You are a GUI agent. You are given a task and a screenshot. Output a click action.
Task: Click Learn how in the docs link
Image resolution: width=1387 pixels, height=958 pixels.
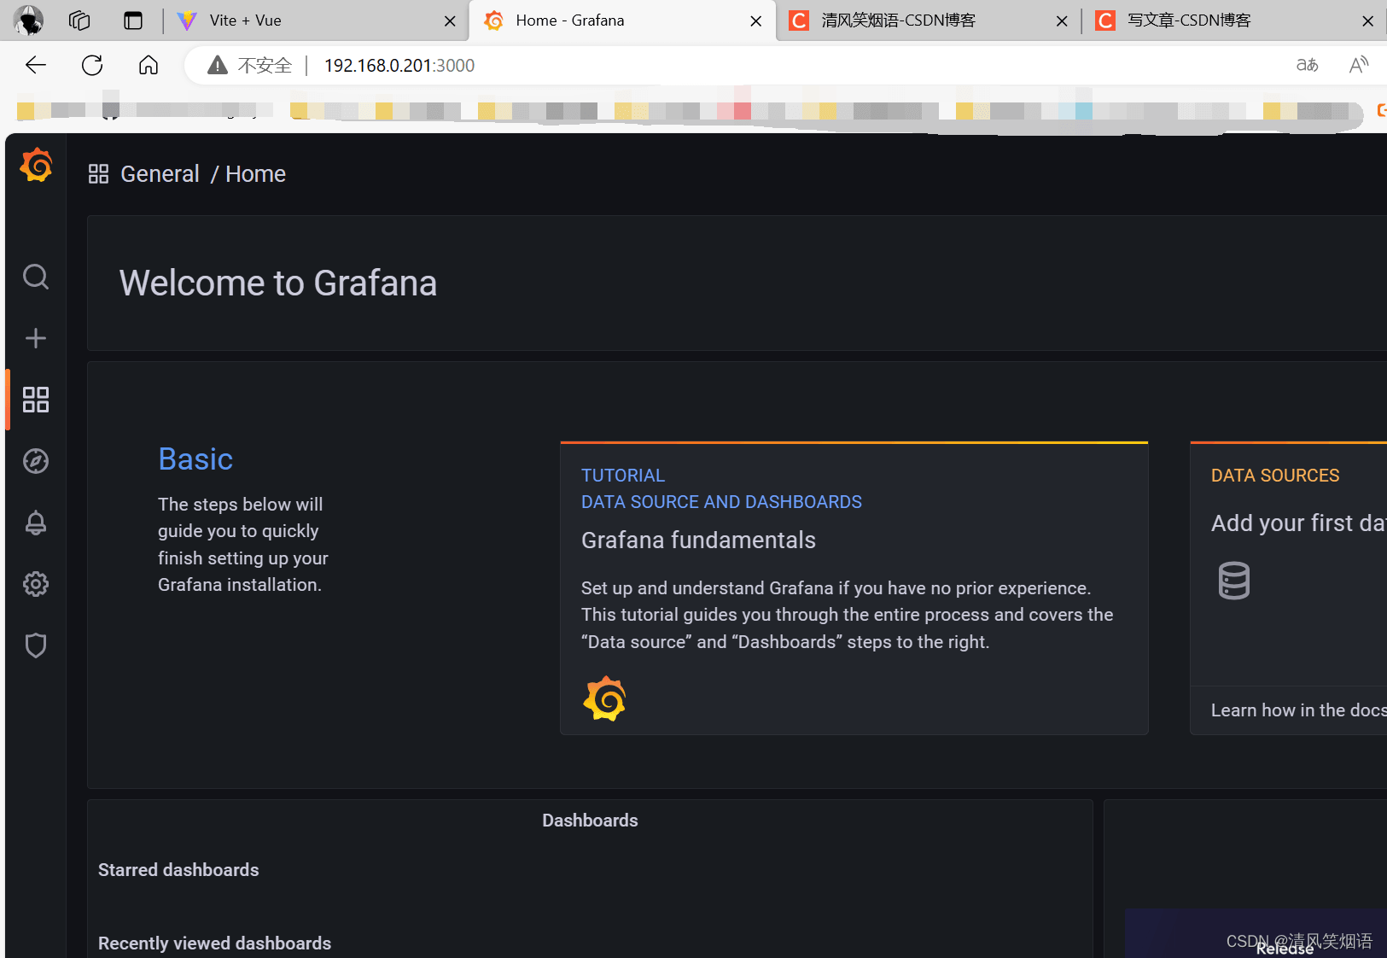[1298, 710]
